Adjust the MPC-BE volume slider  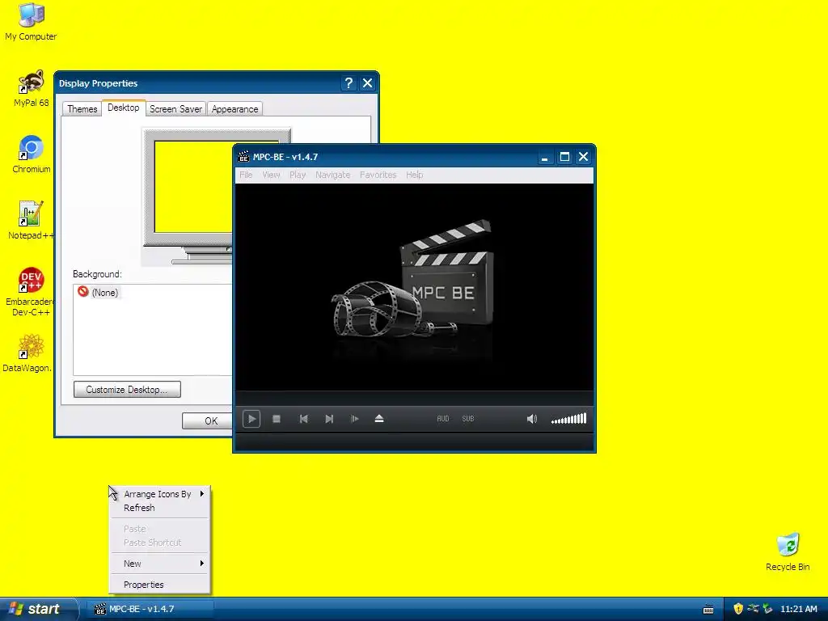click(x=568, y=419)
